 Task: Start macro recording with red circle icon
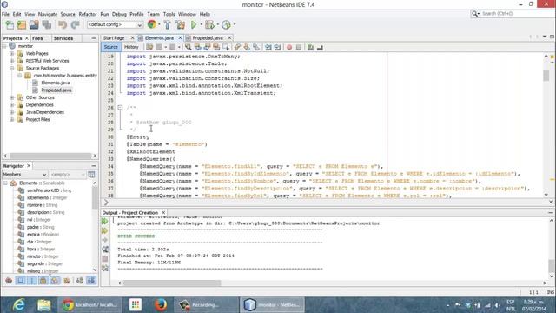pos(289,47)
